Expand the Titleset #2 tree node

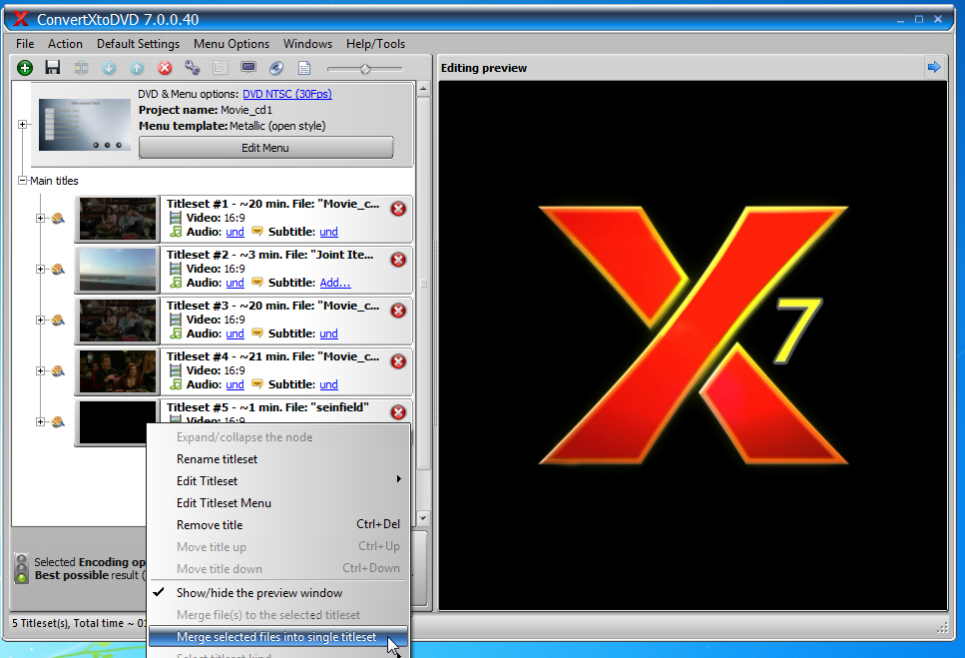click(40, 269)
